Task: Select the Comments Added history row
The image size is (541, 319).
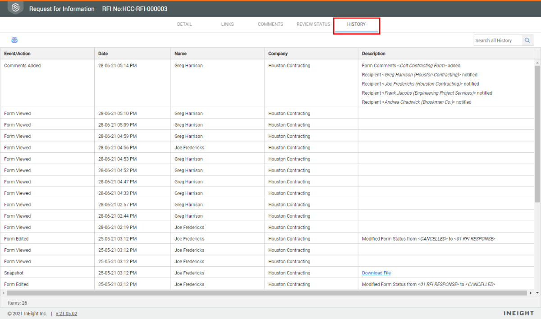Action: [23, 66]
